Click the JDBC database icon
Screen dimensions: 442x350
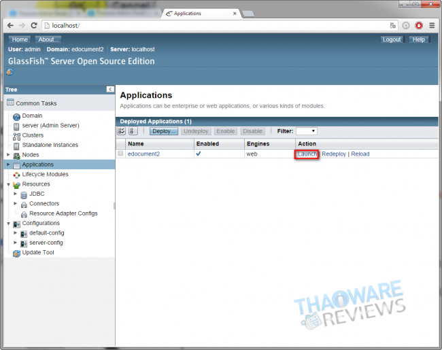pos(24,195)
